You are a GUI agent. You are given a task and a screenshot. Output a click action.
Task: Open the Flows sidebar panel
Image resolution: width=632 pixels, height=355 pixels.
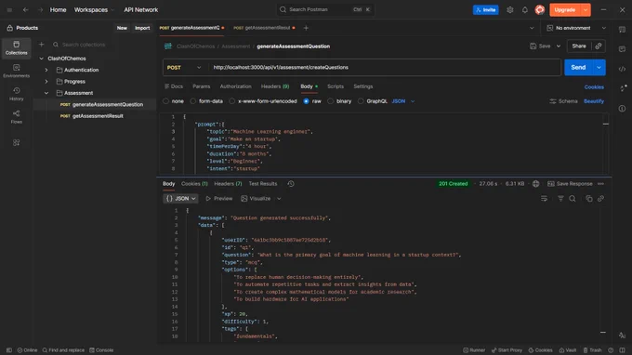click(16, 116)
